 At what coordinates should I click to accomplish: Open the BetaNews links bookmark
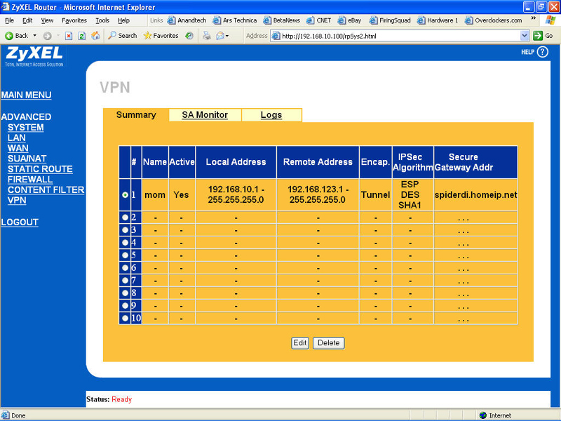[282, 20]
